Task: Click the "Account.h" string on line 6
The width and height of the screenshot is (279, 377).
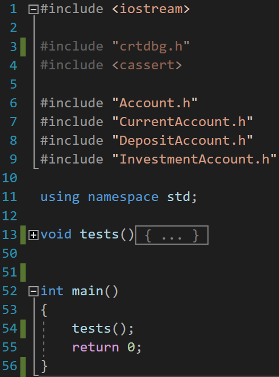Action: (x=155, y=103)
